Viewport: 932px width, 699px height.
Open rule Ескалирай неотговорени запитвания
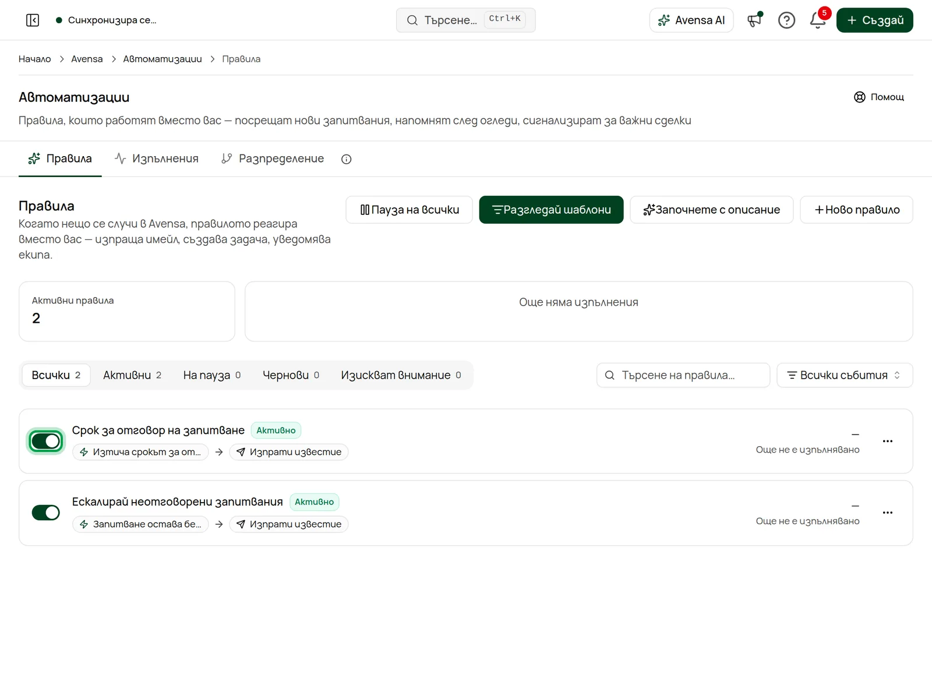click(178, 502)
